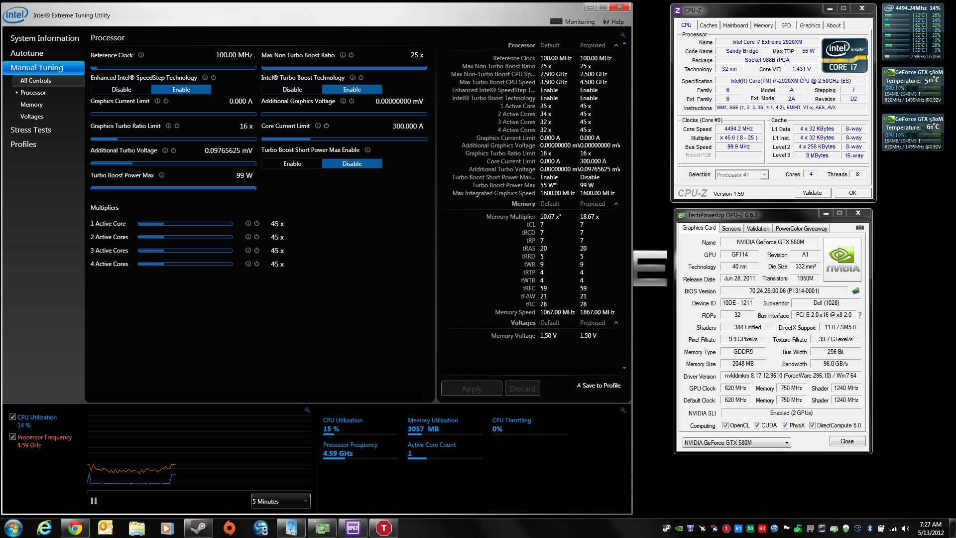Image resolution: width=956 pixels, height=538 pixels.
Task: Uncheck Processor Frequency graph checkbox
Action: click(12, 437)
